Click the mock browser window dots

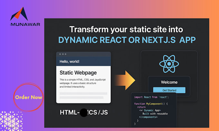tap(63, 54)
